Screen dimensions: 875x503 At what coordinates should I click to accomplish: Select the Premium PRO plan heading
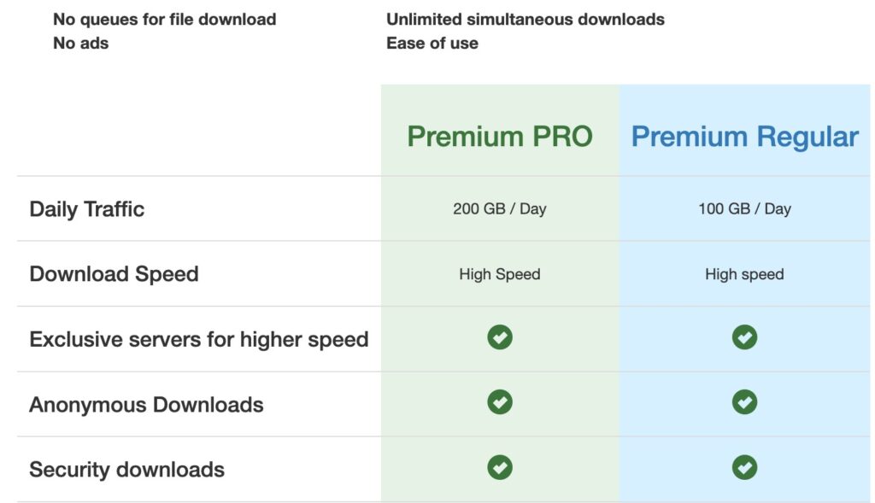(x=500, y=137)
